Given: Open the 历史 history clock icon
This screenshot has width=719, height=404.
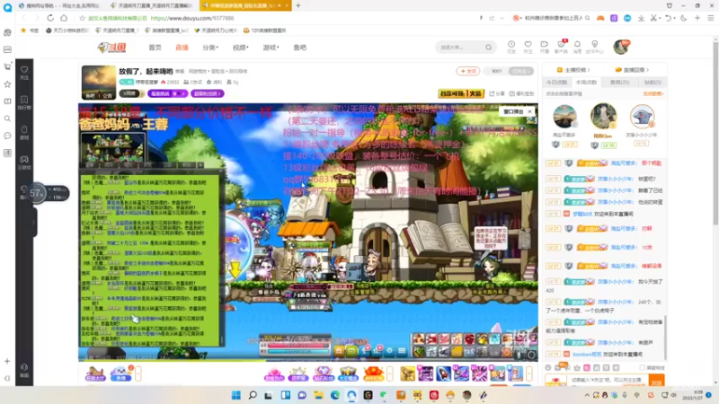Looking at the screenshot, I should 511,47.
